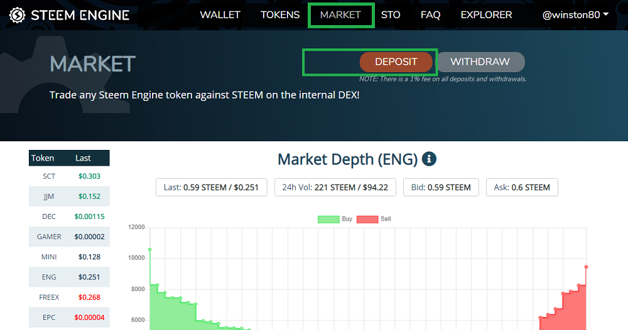Select the SCT token row
Image resolution: width=628 pixels, height=330 pixels.
[x=69, y=176]
